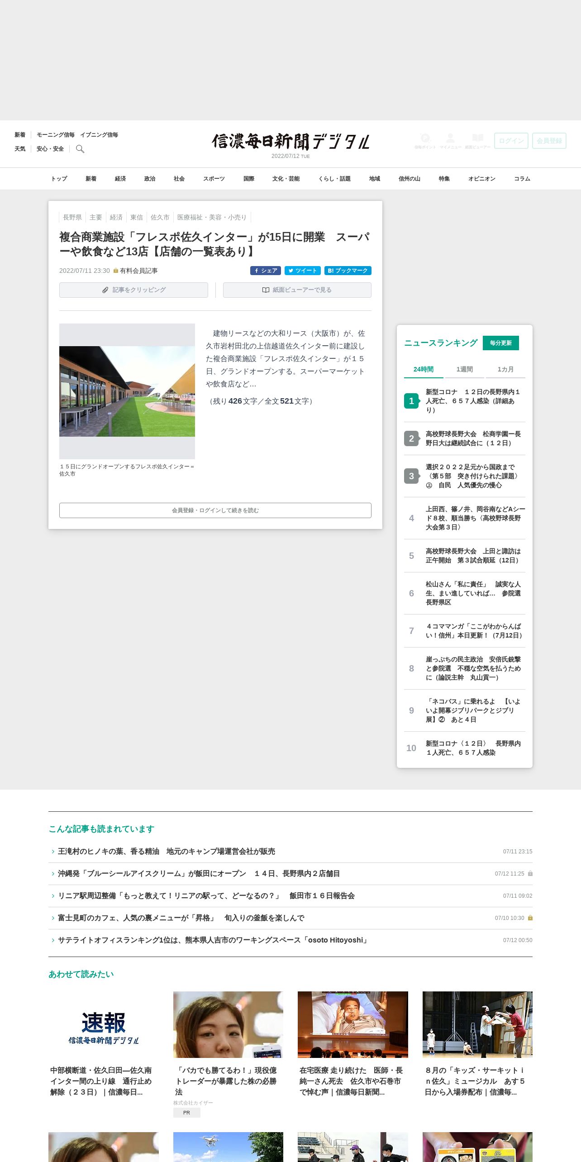Screen dimensions: 581x1162
Task: Click イブニング信毎 link in header
Action: [x=99, y=135]
